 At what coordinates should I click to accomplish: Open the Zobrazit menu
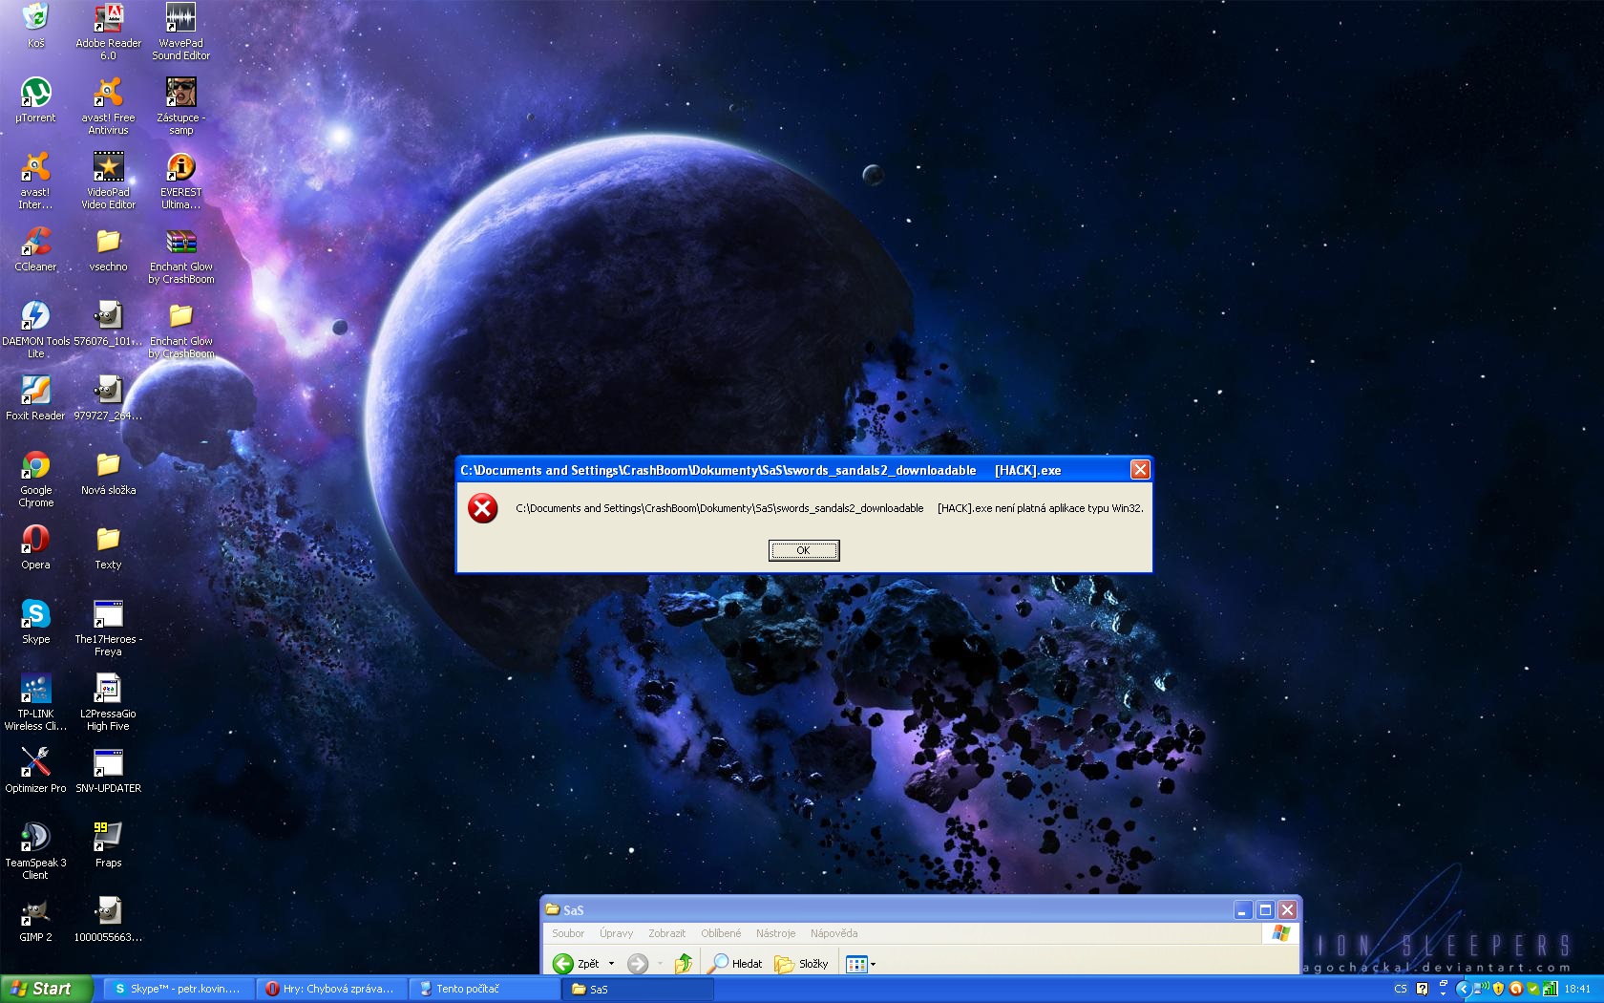tap(668, 933)
